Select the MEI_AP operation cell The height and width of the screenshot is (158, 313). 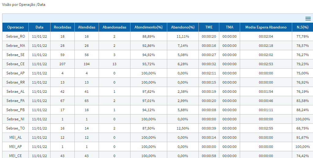coord(16,147)
